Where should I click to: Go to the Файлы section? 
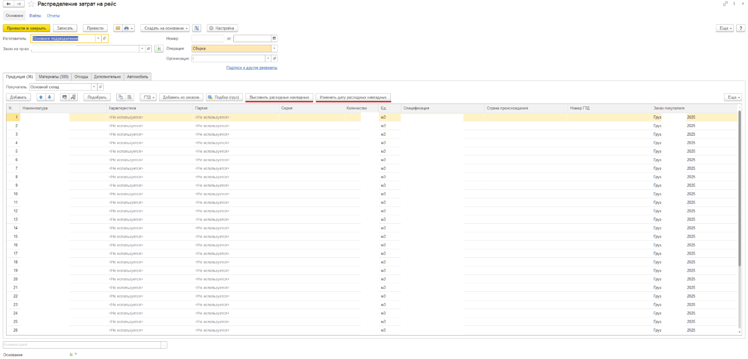coord(35,16)
